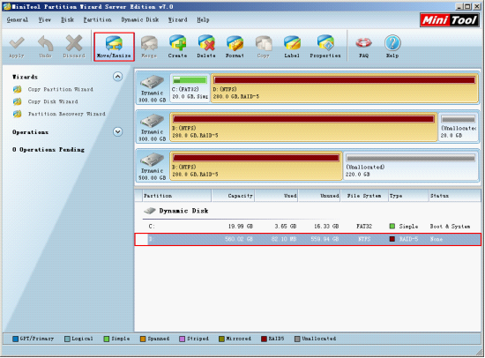The image size is (485, 358).
Task: Select C: FAT32 20.0 GB partition block
Action: (x=190, y=88)
